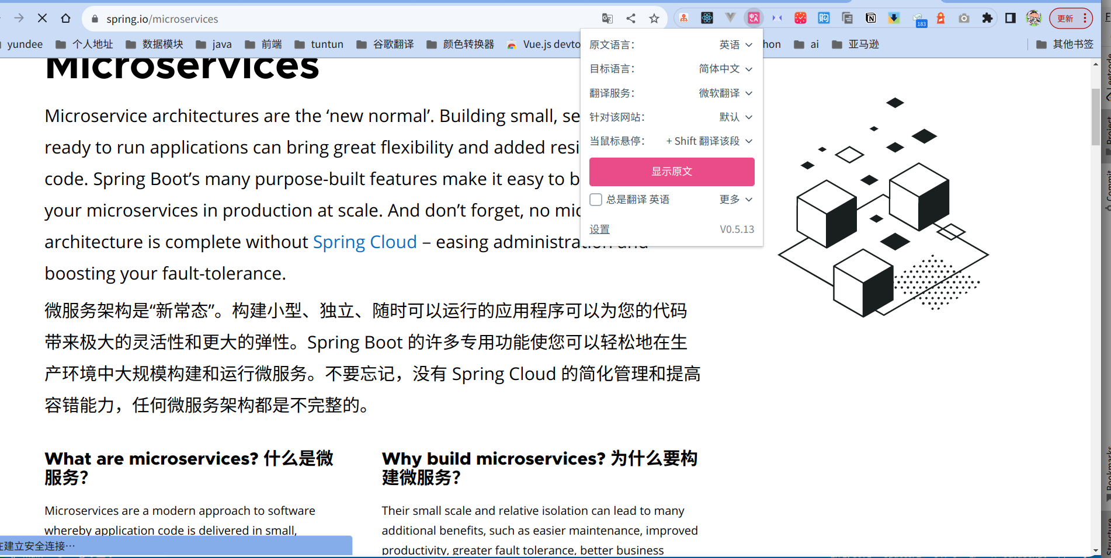Image resolution: width=1111 pixels, height=558 pixels.
Task: Open the 原文语言 dropdown set to 英语
Action: click(735, 45)
